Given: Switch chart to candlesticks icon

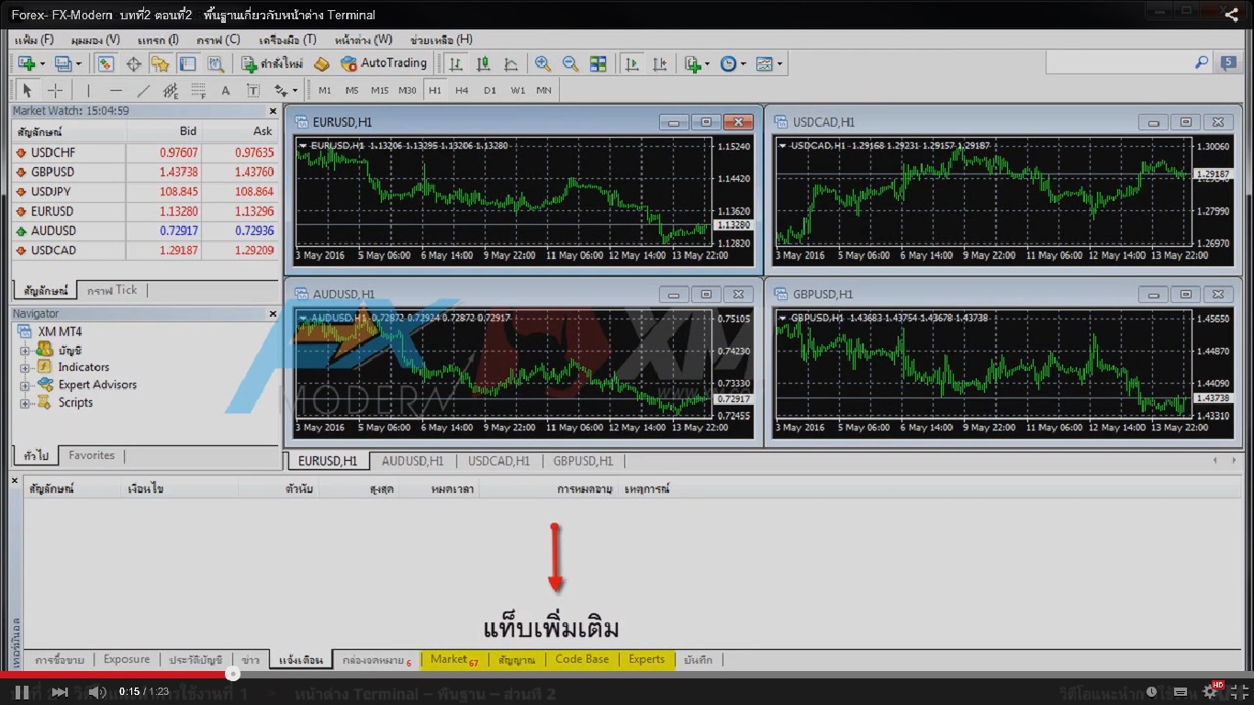Looking at the screenshot, I should [484, 63].
